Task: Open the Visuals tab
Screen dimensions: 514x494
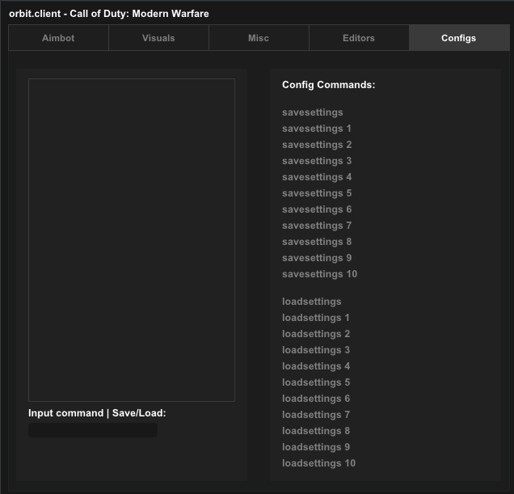Action: [x=158, y=38]
